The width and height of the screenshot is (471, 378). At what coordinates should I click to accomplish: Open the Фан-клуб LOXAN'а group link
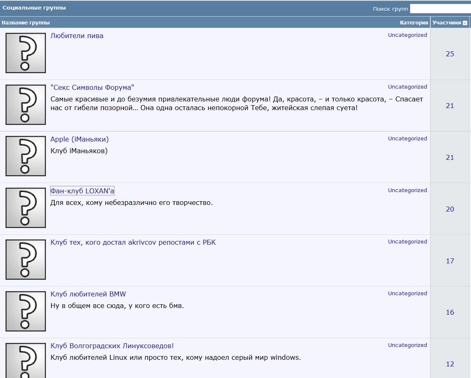[x=82, y=191]
